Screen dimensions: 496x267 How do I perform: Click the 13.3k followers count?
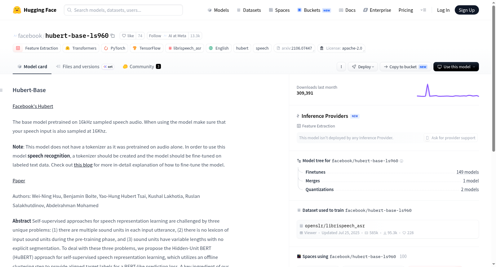195,36
